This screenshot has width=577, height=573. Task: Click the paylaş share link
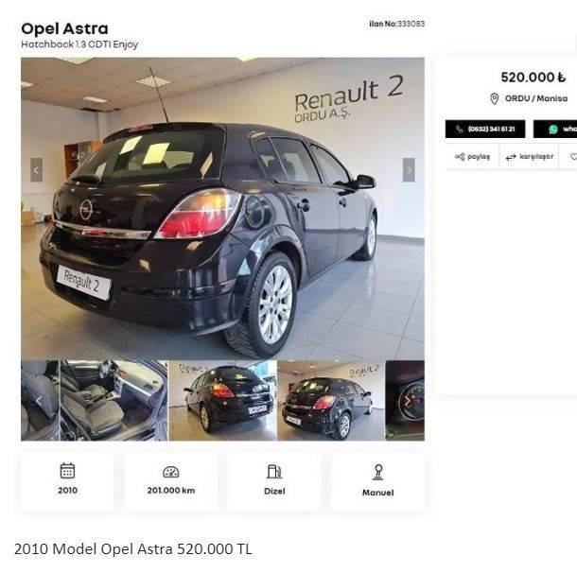coord(473,157)
